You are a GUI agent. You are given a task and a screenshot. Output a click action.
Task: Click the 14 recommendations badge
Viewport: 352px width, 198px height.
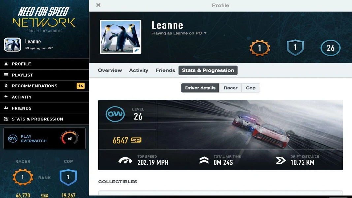tap(80, 86)
